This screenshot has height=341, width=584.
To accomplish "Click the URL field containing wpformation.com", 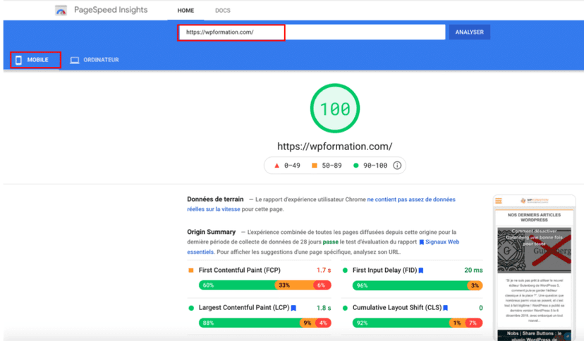I will (x=231, y=32).
